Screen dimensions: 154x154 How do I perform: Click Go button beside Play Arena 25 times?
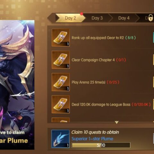(x=154, y=82)
